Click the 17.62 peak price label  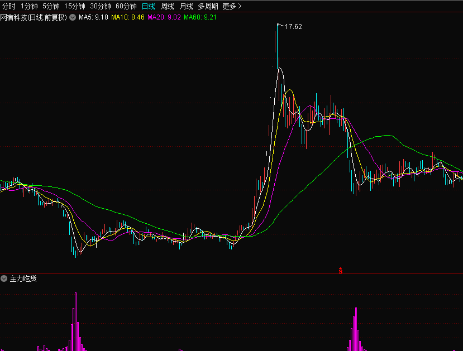[293, 26]
